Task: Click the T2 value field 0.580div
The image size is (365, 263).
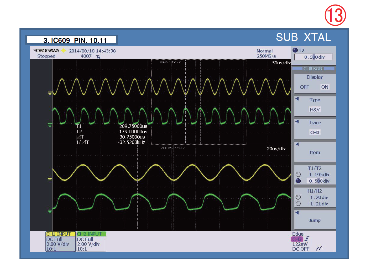Action: click(x=313, y=57)
